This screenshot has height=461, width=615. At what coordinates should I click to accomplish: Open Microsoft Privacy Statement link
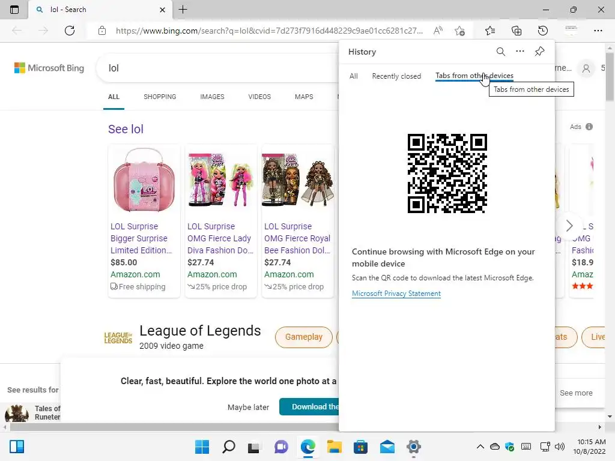(396, 294)
